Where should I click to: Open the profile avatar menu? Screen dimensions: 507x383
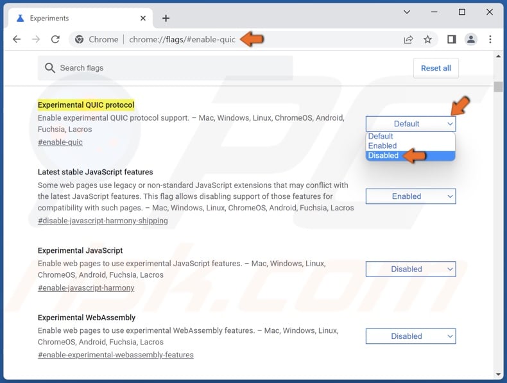pyautogui.click(x=471, y=39)
